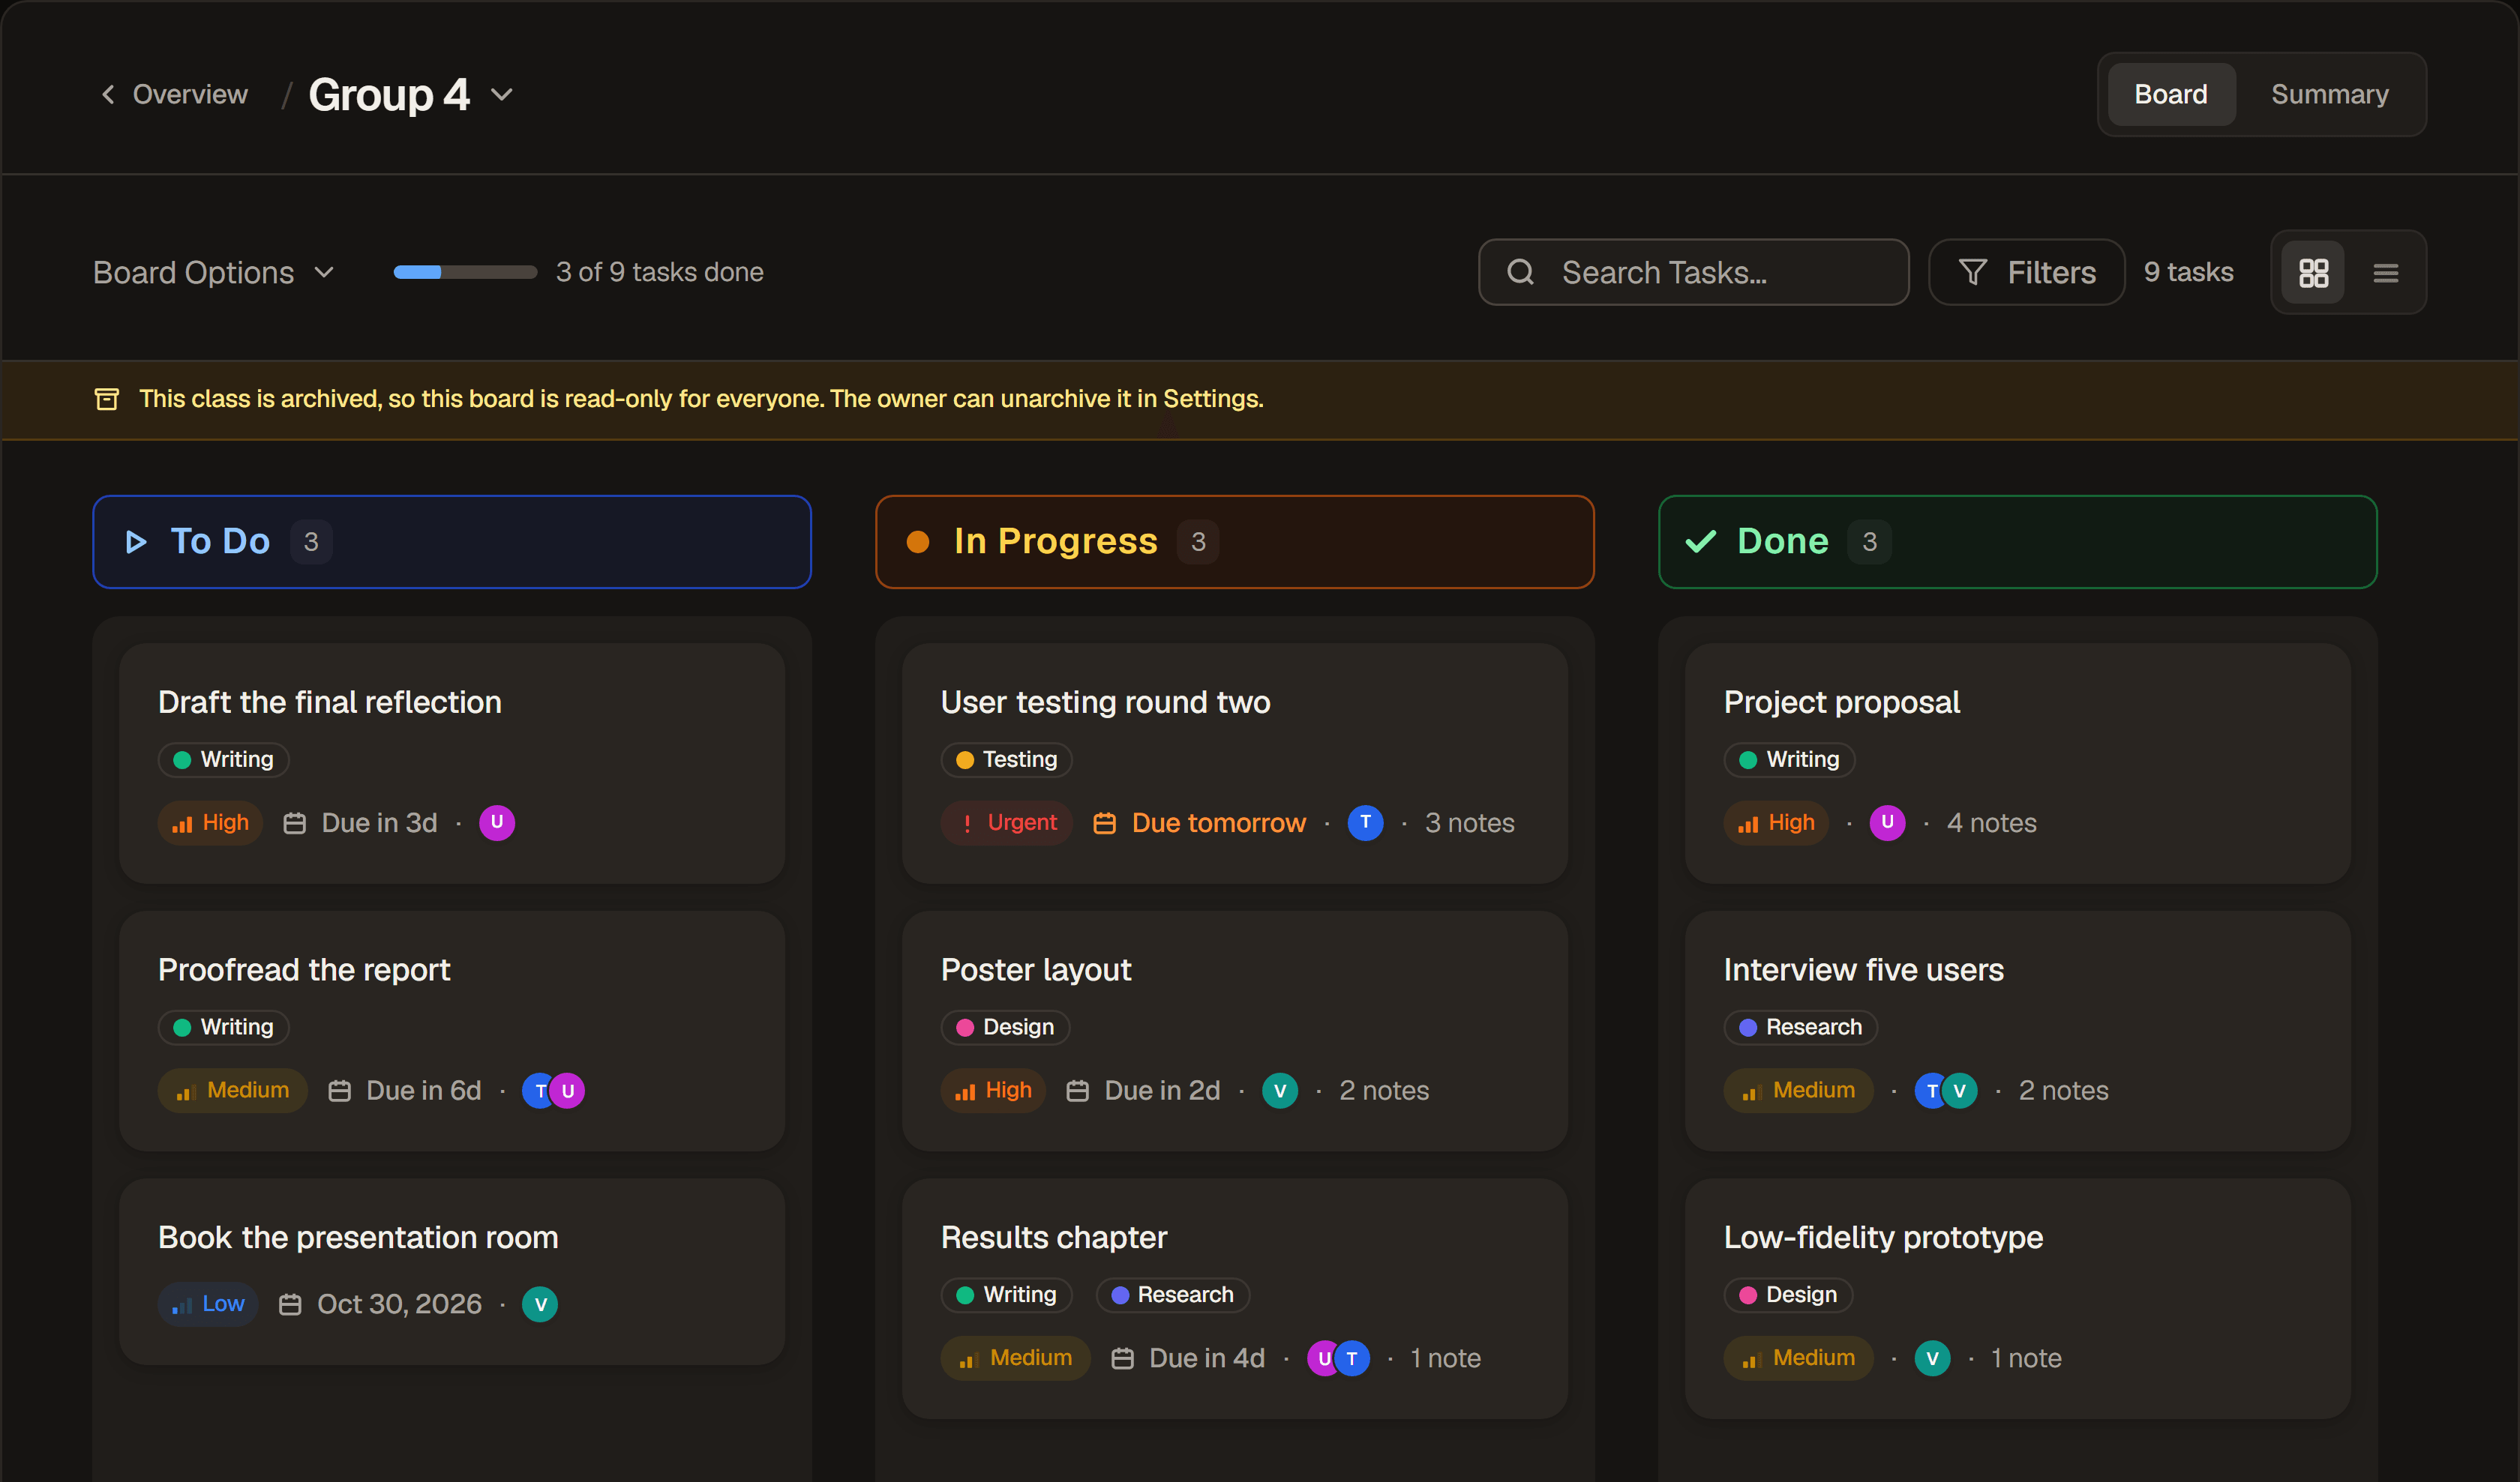Collapse the Done column header
This screenshot has width=2520, height=1482.
tap(2017, 542)
